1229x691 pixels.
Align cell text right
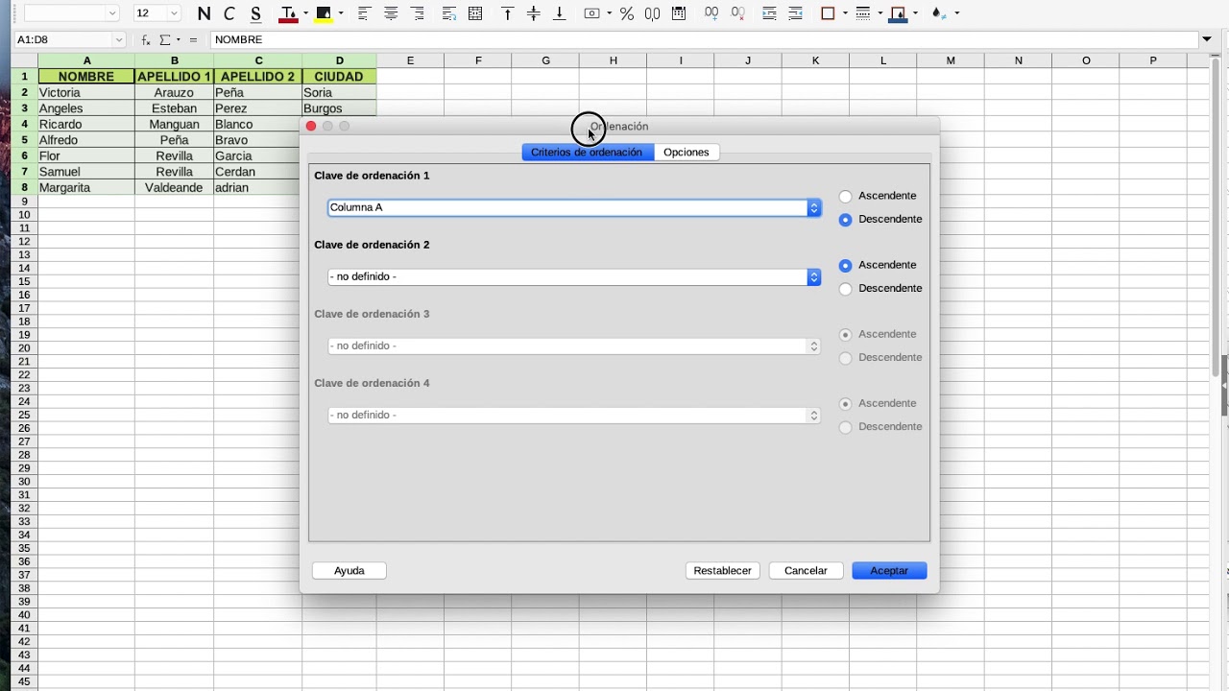click(418, 13)
